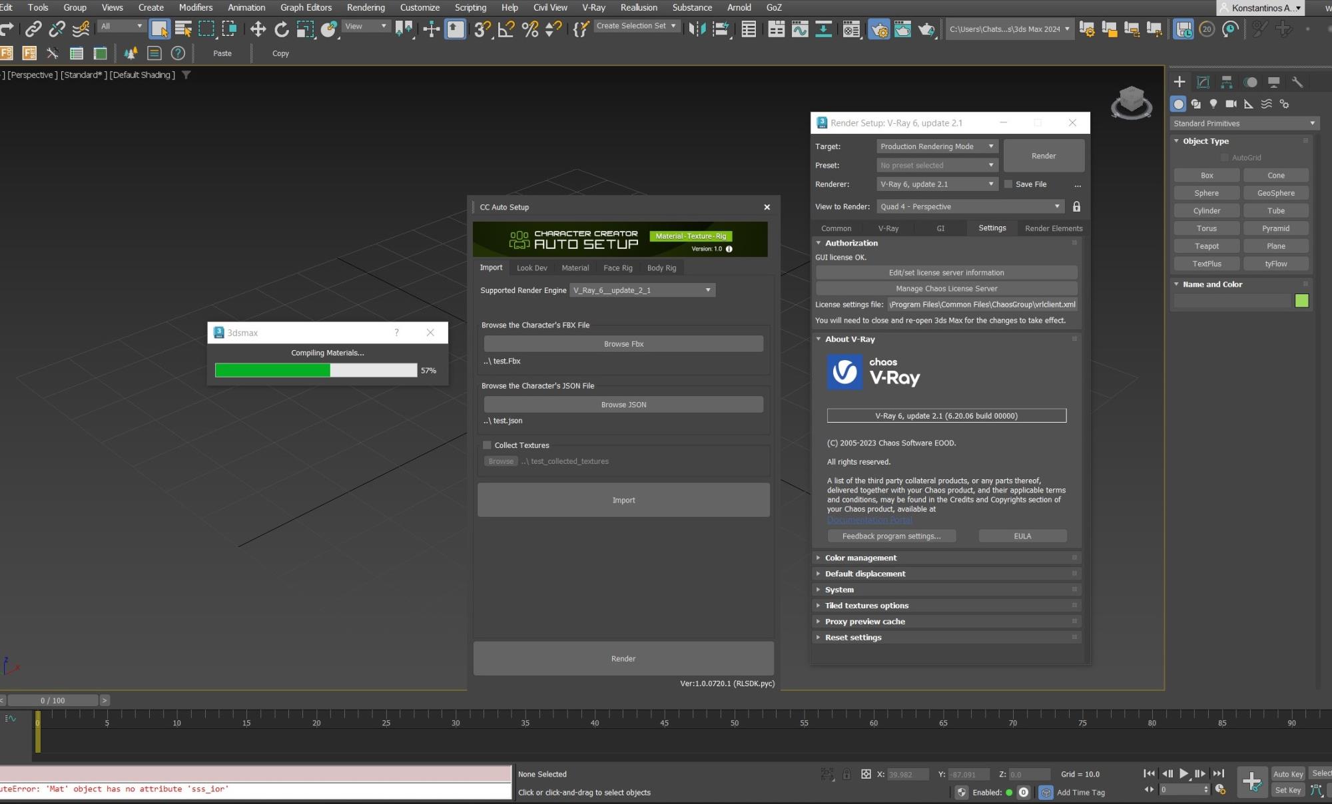
Task: Collapse the Authorization rollout
Action: (x=946, y=243)
